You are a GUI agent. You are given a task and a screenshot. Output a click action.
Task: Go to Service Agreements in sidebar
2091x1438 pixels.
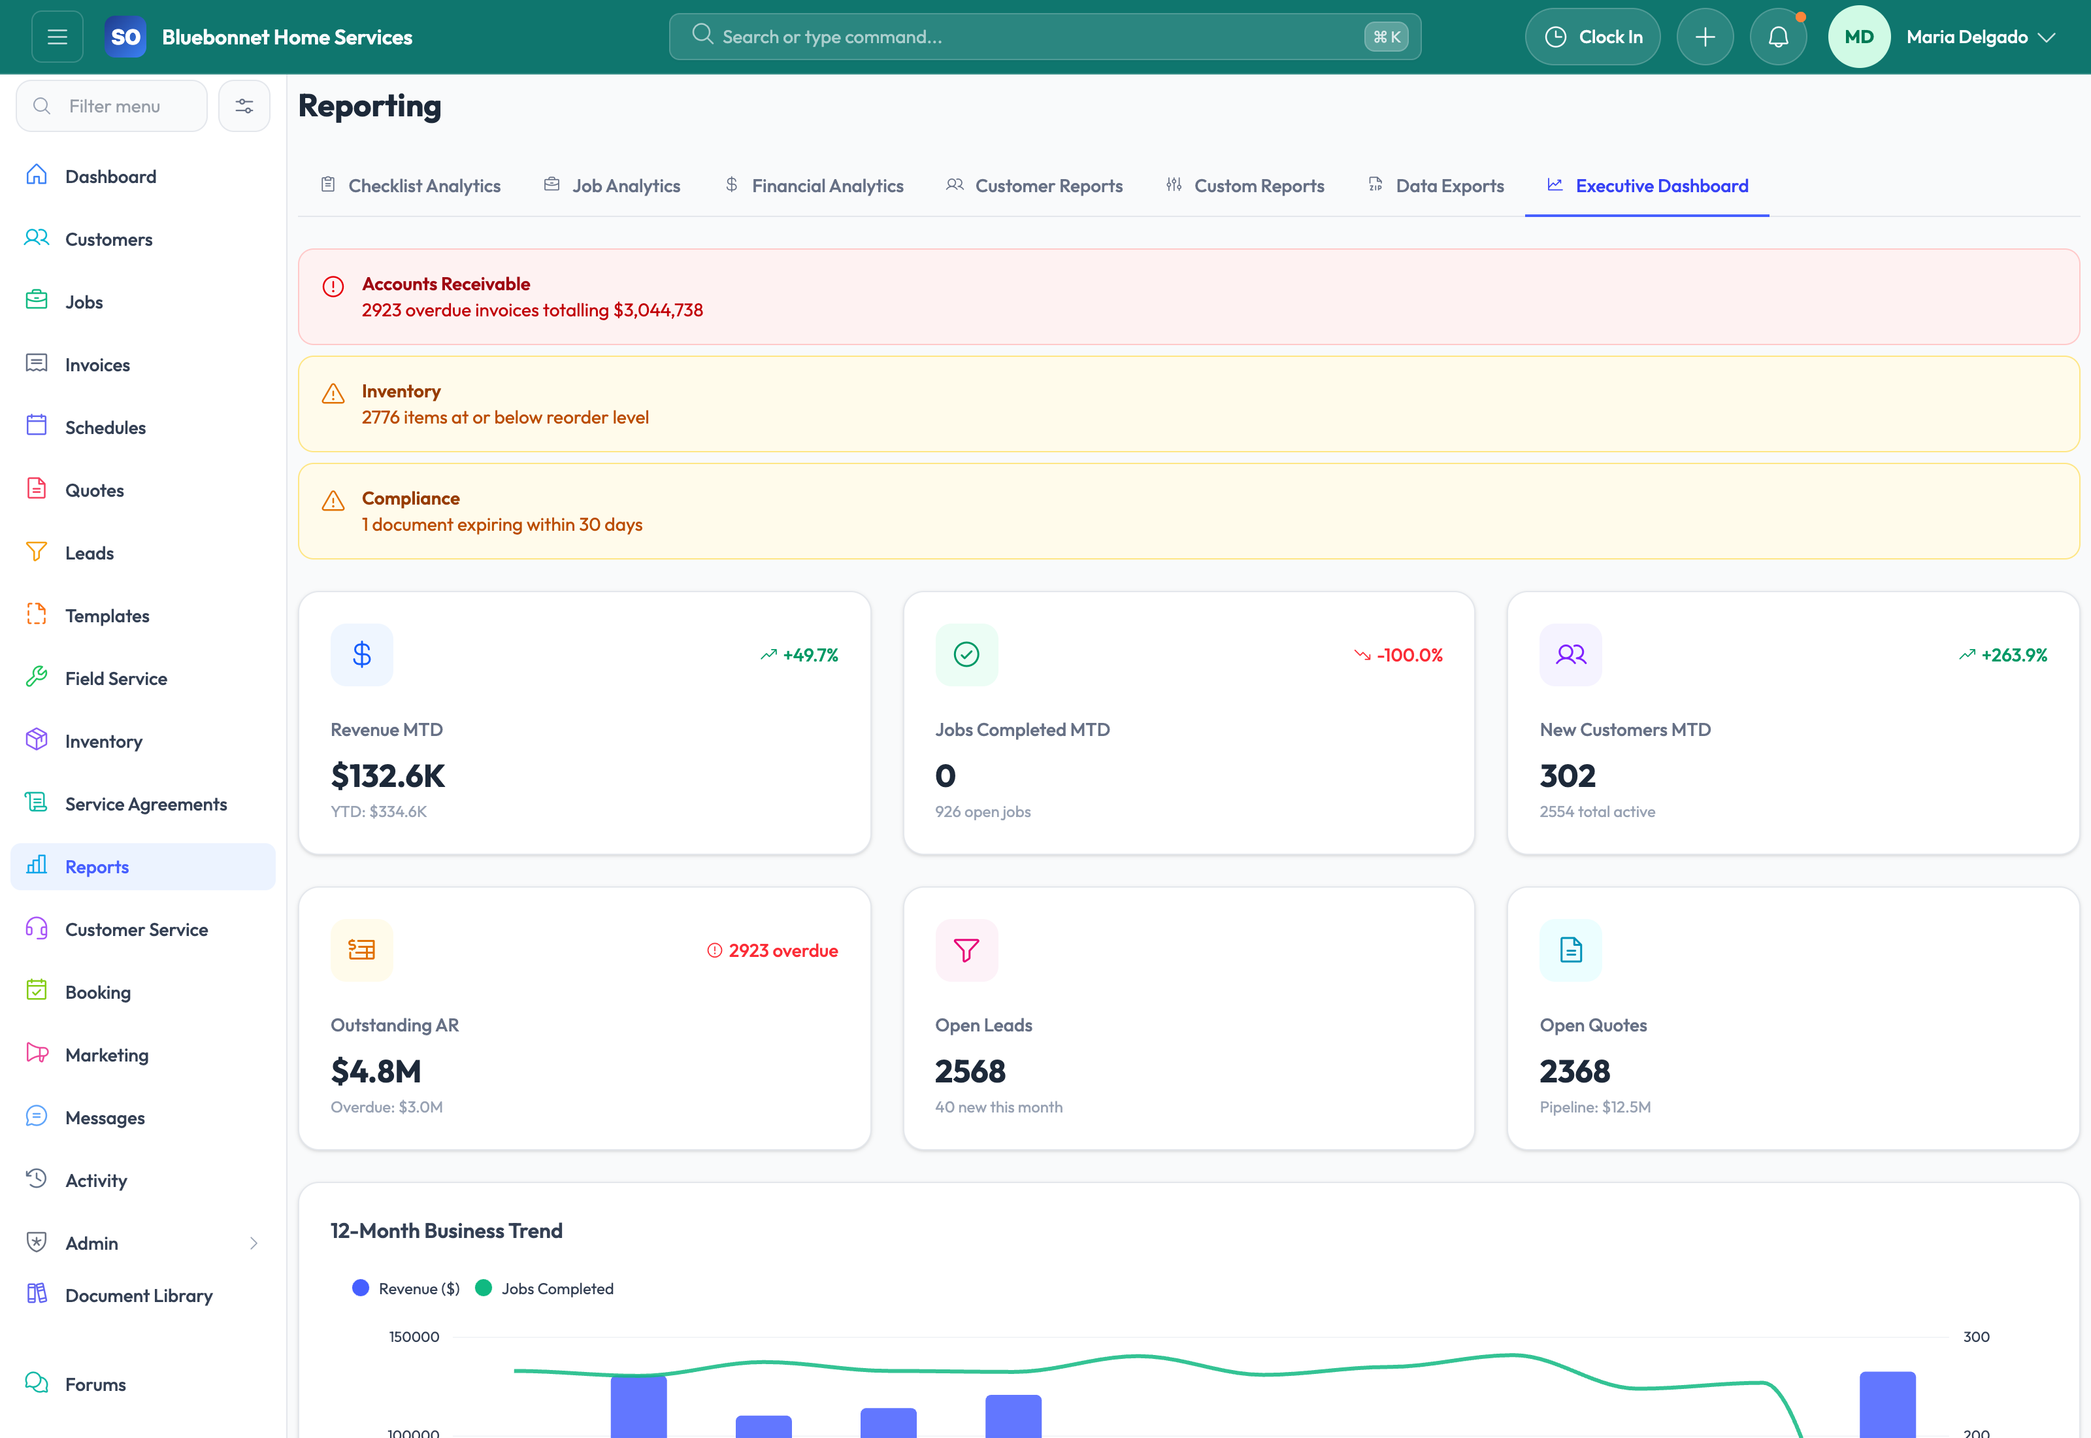[143, 804]
